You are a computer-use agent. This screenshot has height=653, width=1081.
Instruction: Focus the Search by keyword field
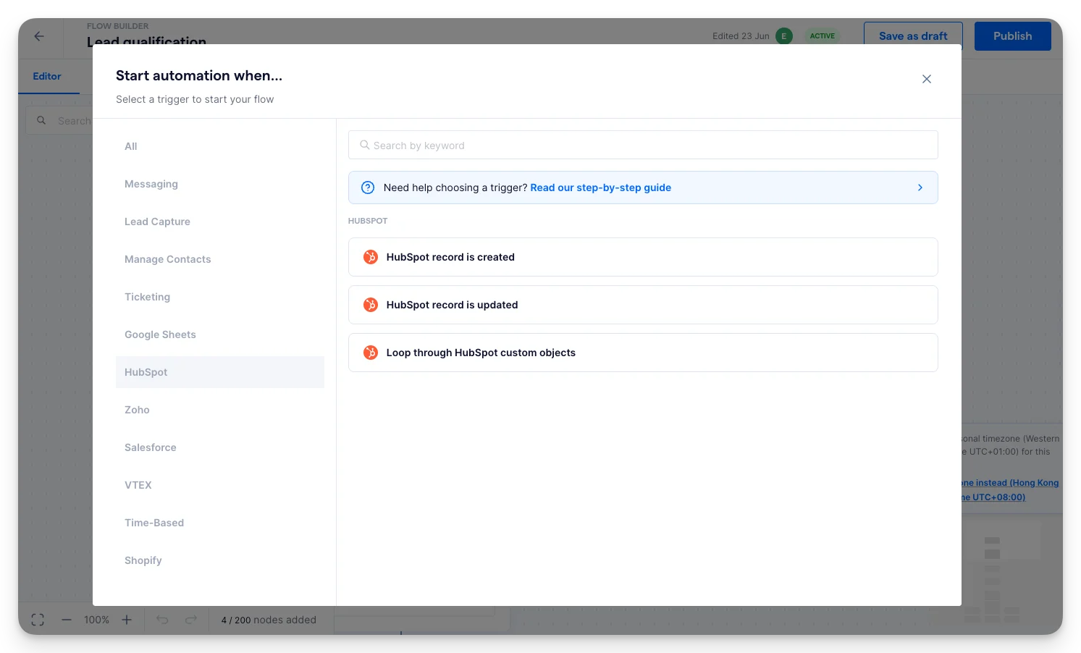[x=643, y=145]
